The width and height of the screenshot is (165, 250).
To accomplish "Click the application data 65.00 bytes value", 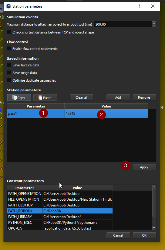I will [77, 228].
